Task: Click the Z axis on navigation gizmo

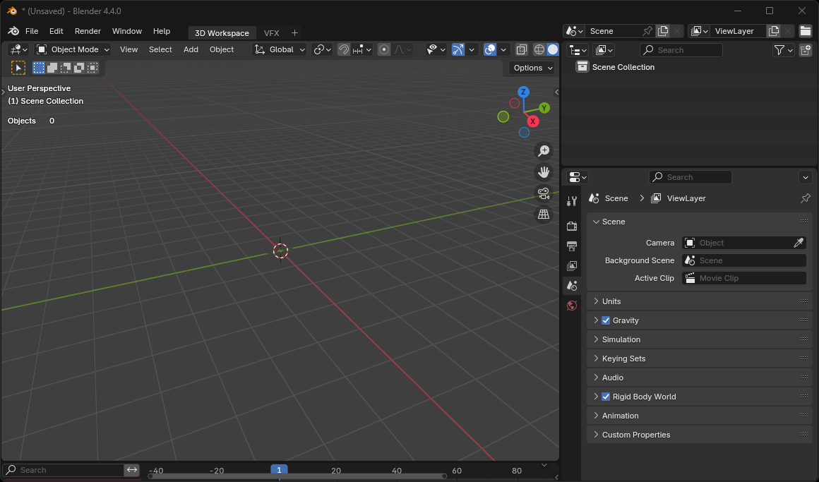Action: tap(523, 92)
